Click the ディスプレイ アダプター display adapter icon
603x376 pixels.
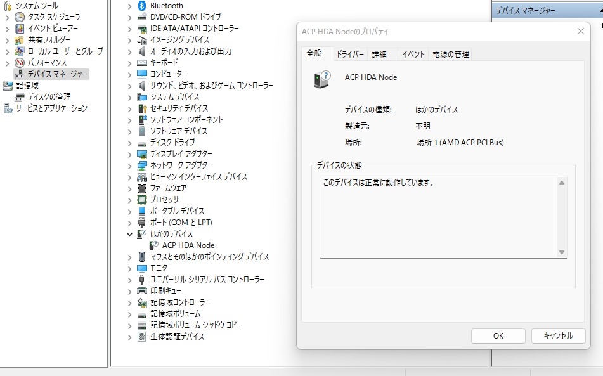(x=142, y=154)
